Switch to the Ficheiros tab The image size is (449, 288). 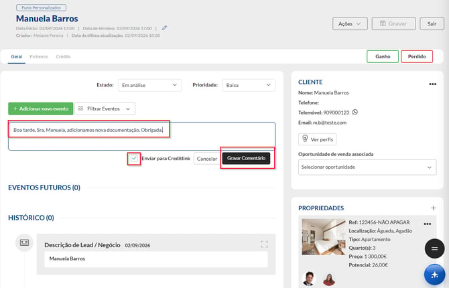click(x=39, y=57)
